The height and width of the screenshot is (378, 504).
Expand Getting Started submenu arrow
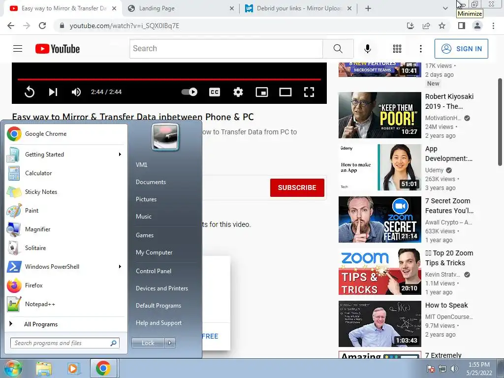coord(120,154)
